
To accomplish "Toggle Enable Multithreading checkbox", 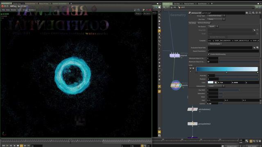I will click(x=209, y=54).
